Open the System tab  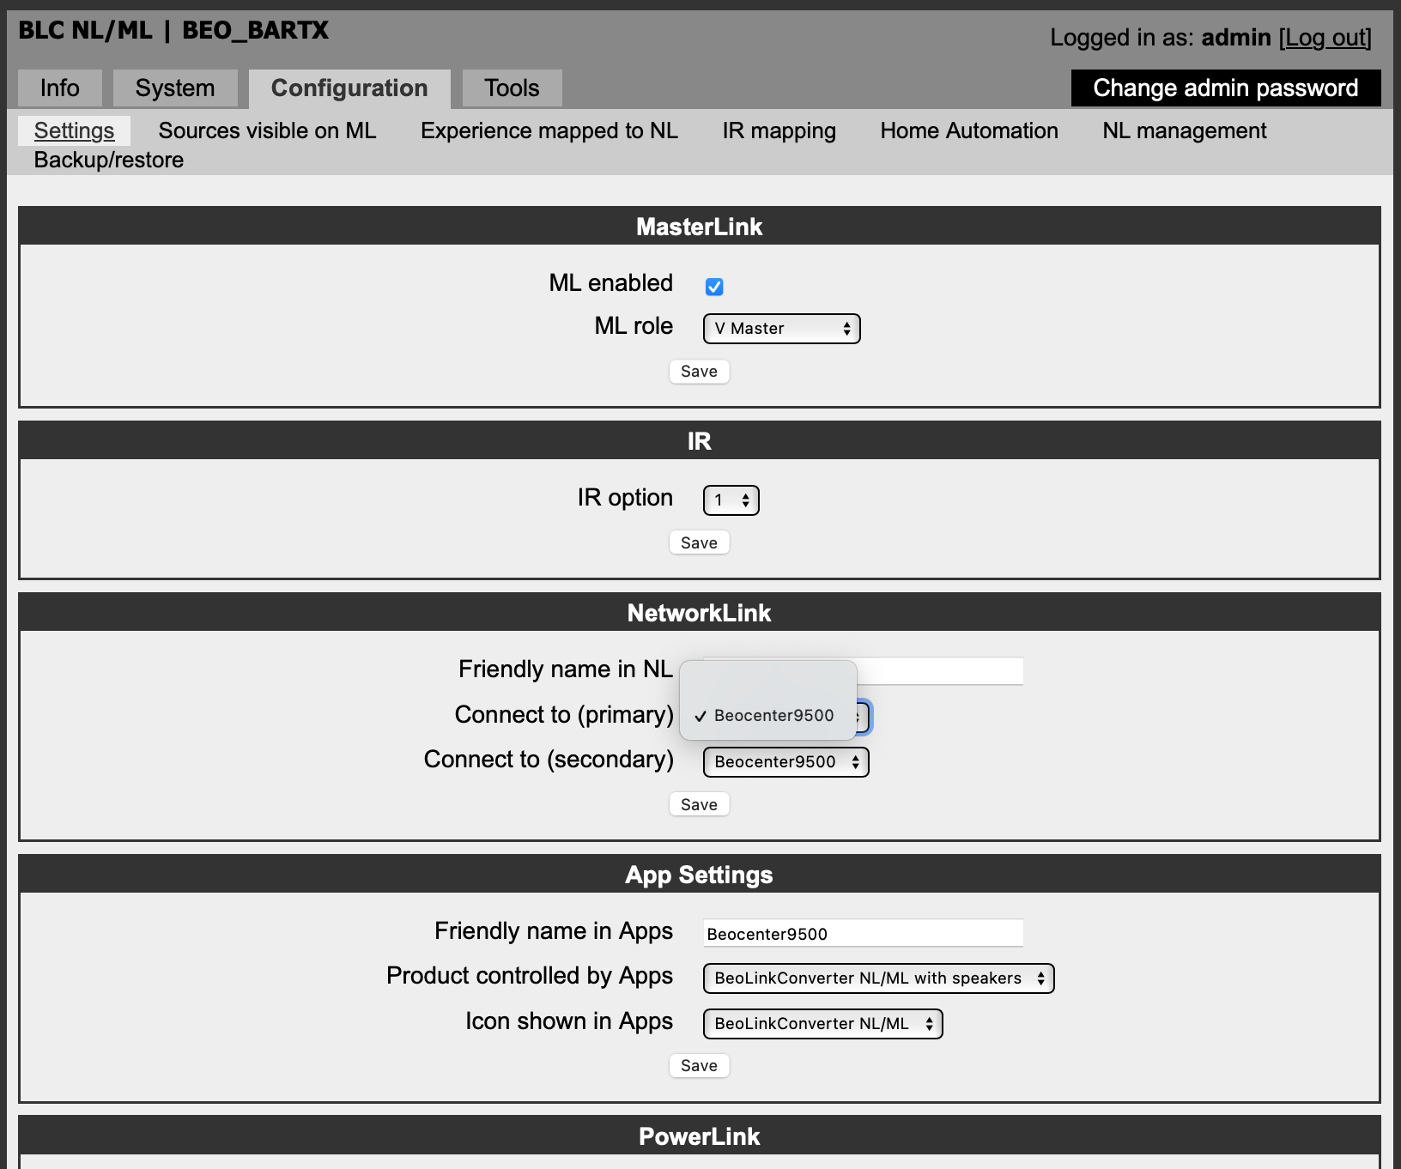[175, 88]
